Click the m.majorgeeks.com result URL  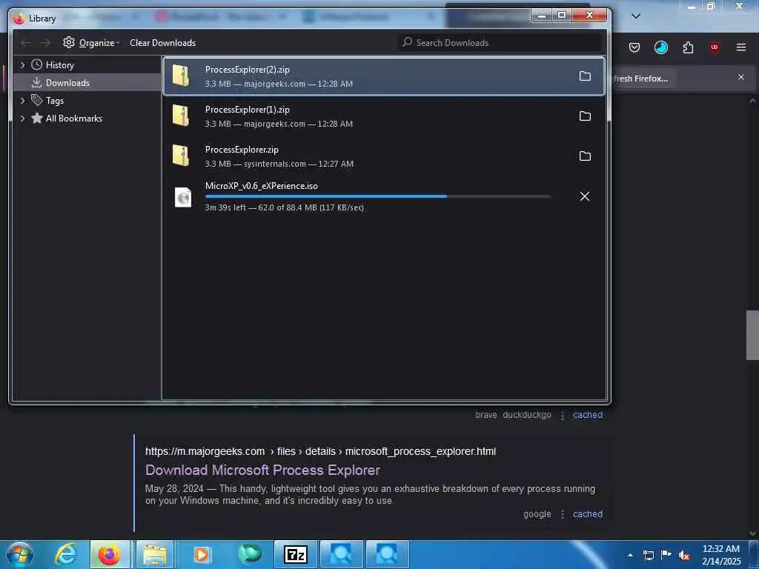(x=320, y=451)
